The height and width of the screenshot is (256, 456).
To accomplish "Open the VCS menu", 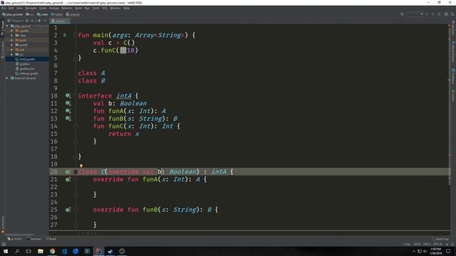I will click(x=105, y=8).
